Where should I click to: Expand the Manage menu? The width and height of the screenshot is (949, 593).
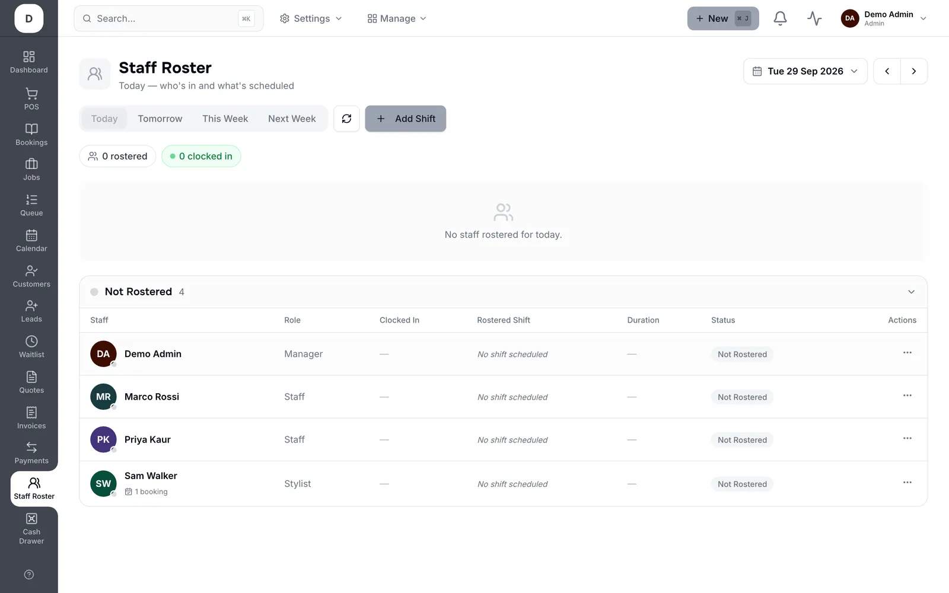[397, 18]
